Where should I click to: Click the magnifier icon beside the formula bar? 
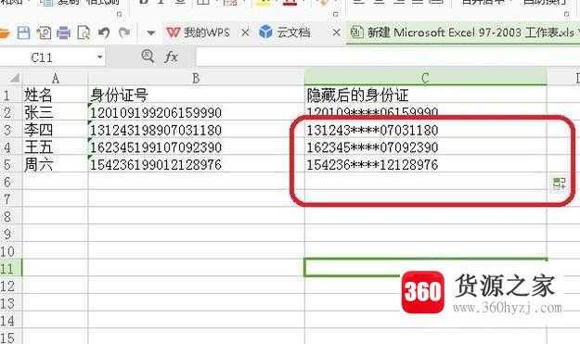[x=148, y=57]
